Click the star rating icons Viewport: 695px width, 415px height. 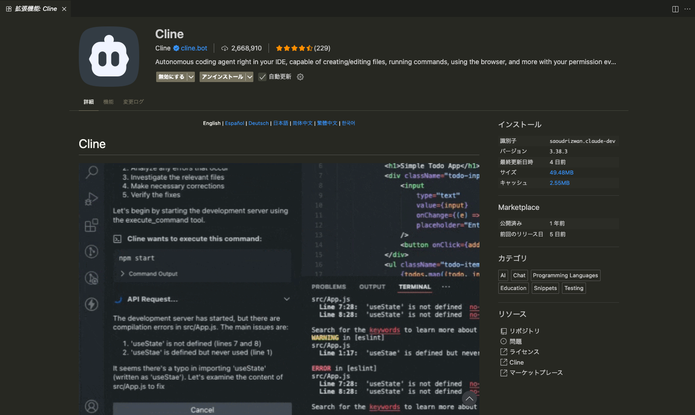tap(294, 48)
